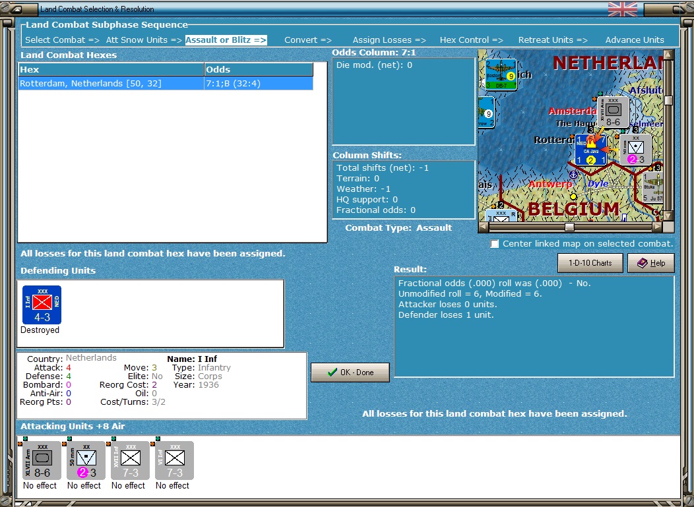Select the XLVII Arm 8-6 attacking unit
The image size is (694, 507).
coord(42,461)
